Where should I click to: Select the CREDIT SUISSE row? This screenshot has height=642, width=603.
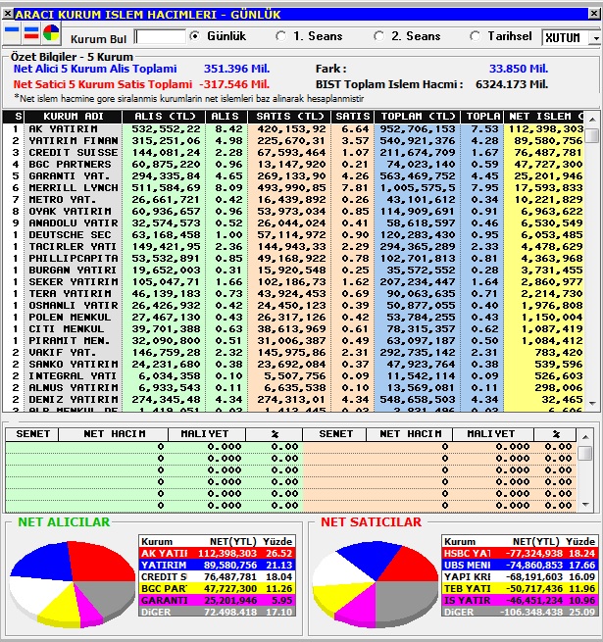[293, 153]
